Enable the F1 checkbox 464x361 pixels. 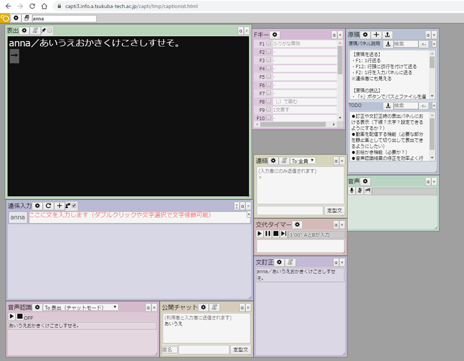[268, 43]
